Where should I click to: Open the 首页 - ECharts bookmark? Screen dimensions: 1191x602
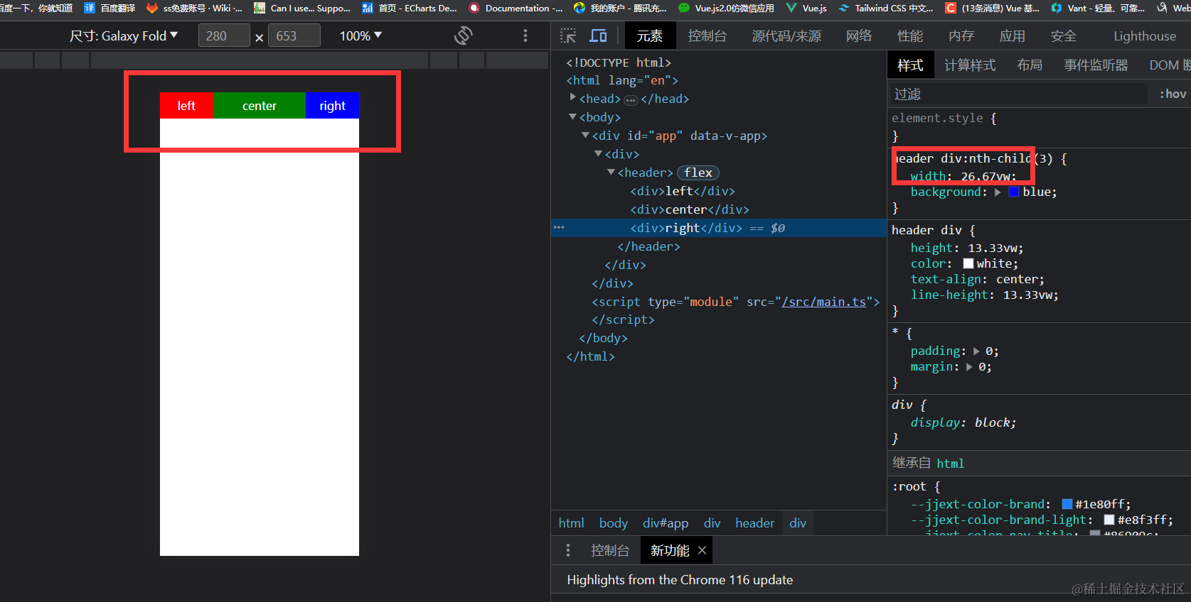point(410,8)
